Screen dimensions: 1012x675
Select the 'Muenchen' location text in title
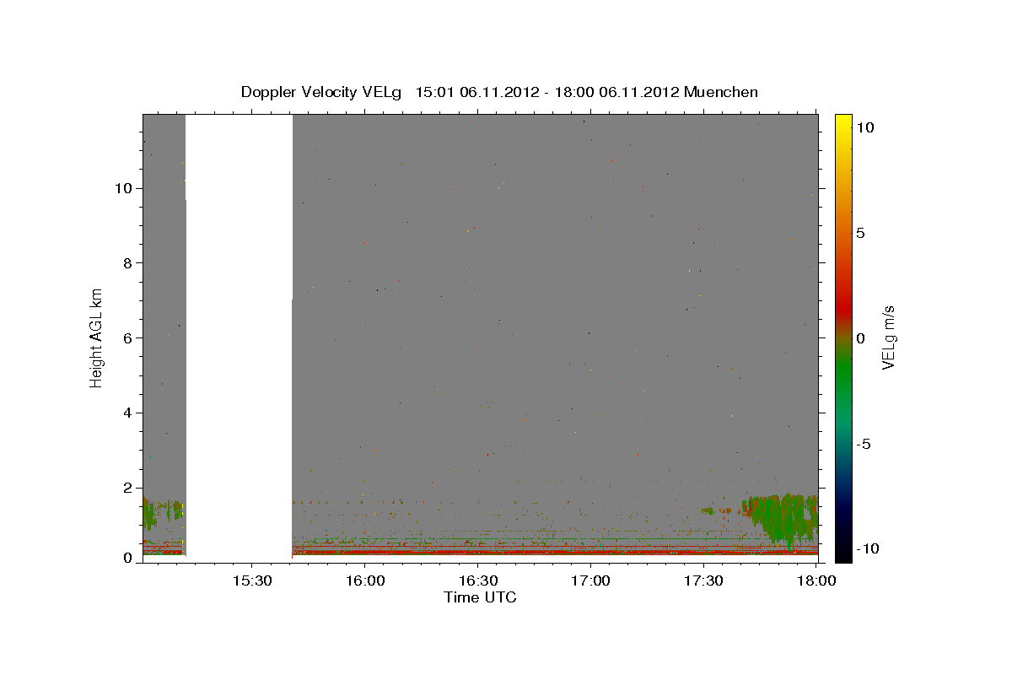[x=722, y=92]
